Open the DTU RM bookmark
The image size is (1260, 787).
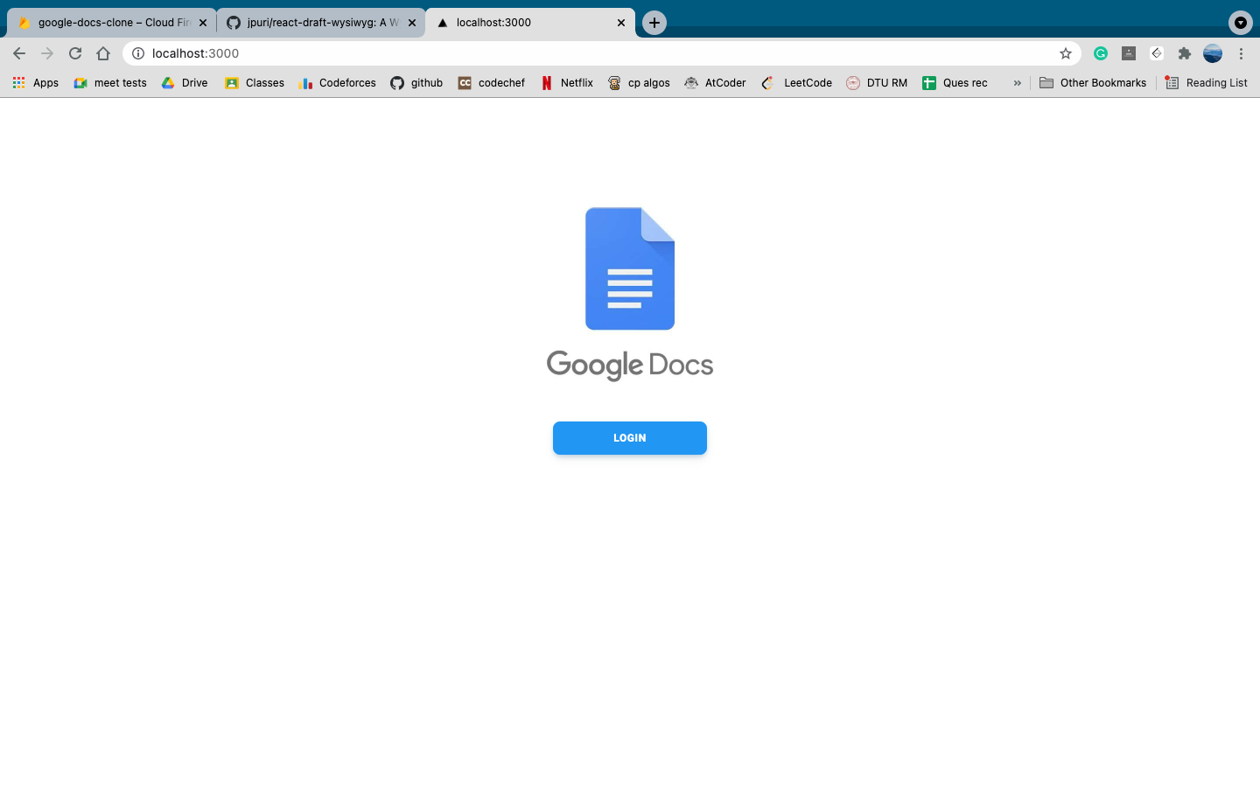[877, 83]
